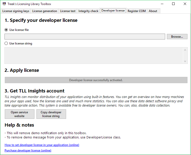Open the Integrity check tab
The width and height of the screenshot is (191, 155).
point(88,11)
